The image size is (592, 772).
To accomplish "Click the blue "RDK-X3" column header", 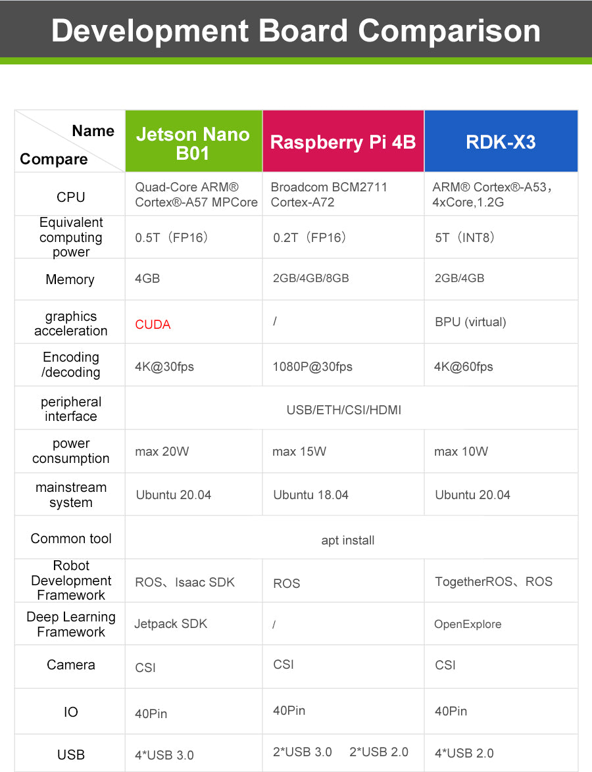I will pyautogui.click(x=501, y=141).
